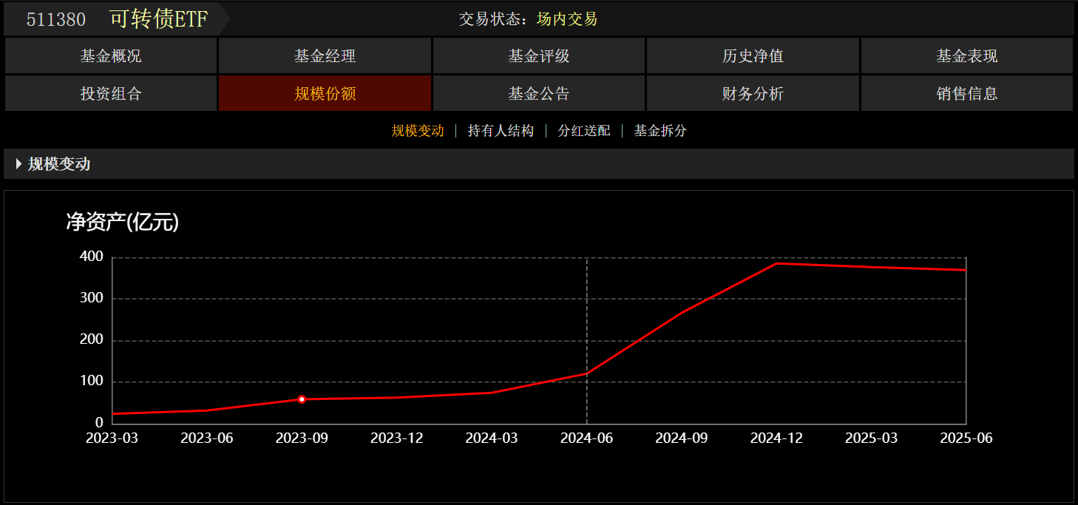This screenshot has height=505, width=1078.
Task: Switch to 基金经理 tab
Action: point(325,56)
